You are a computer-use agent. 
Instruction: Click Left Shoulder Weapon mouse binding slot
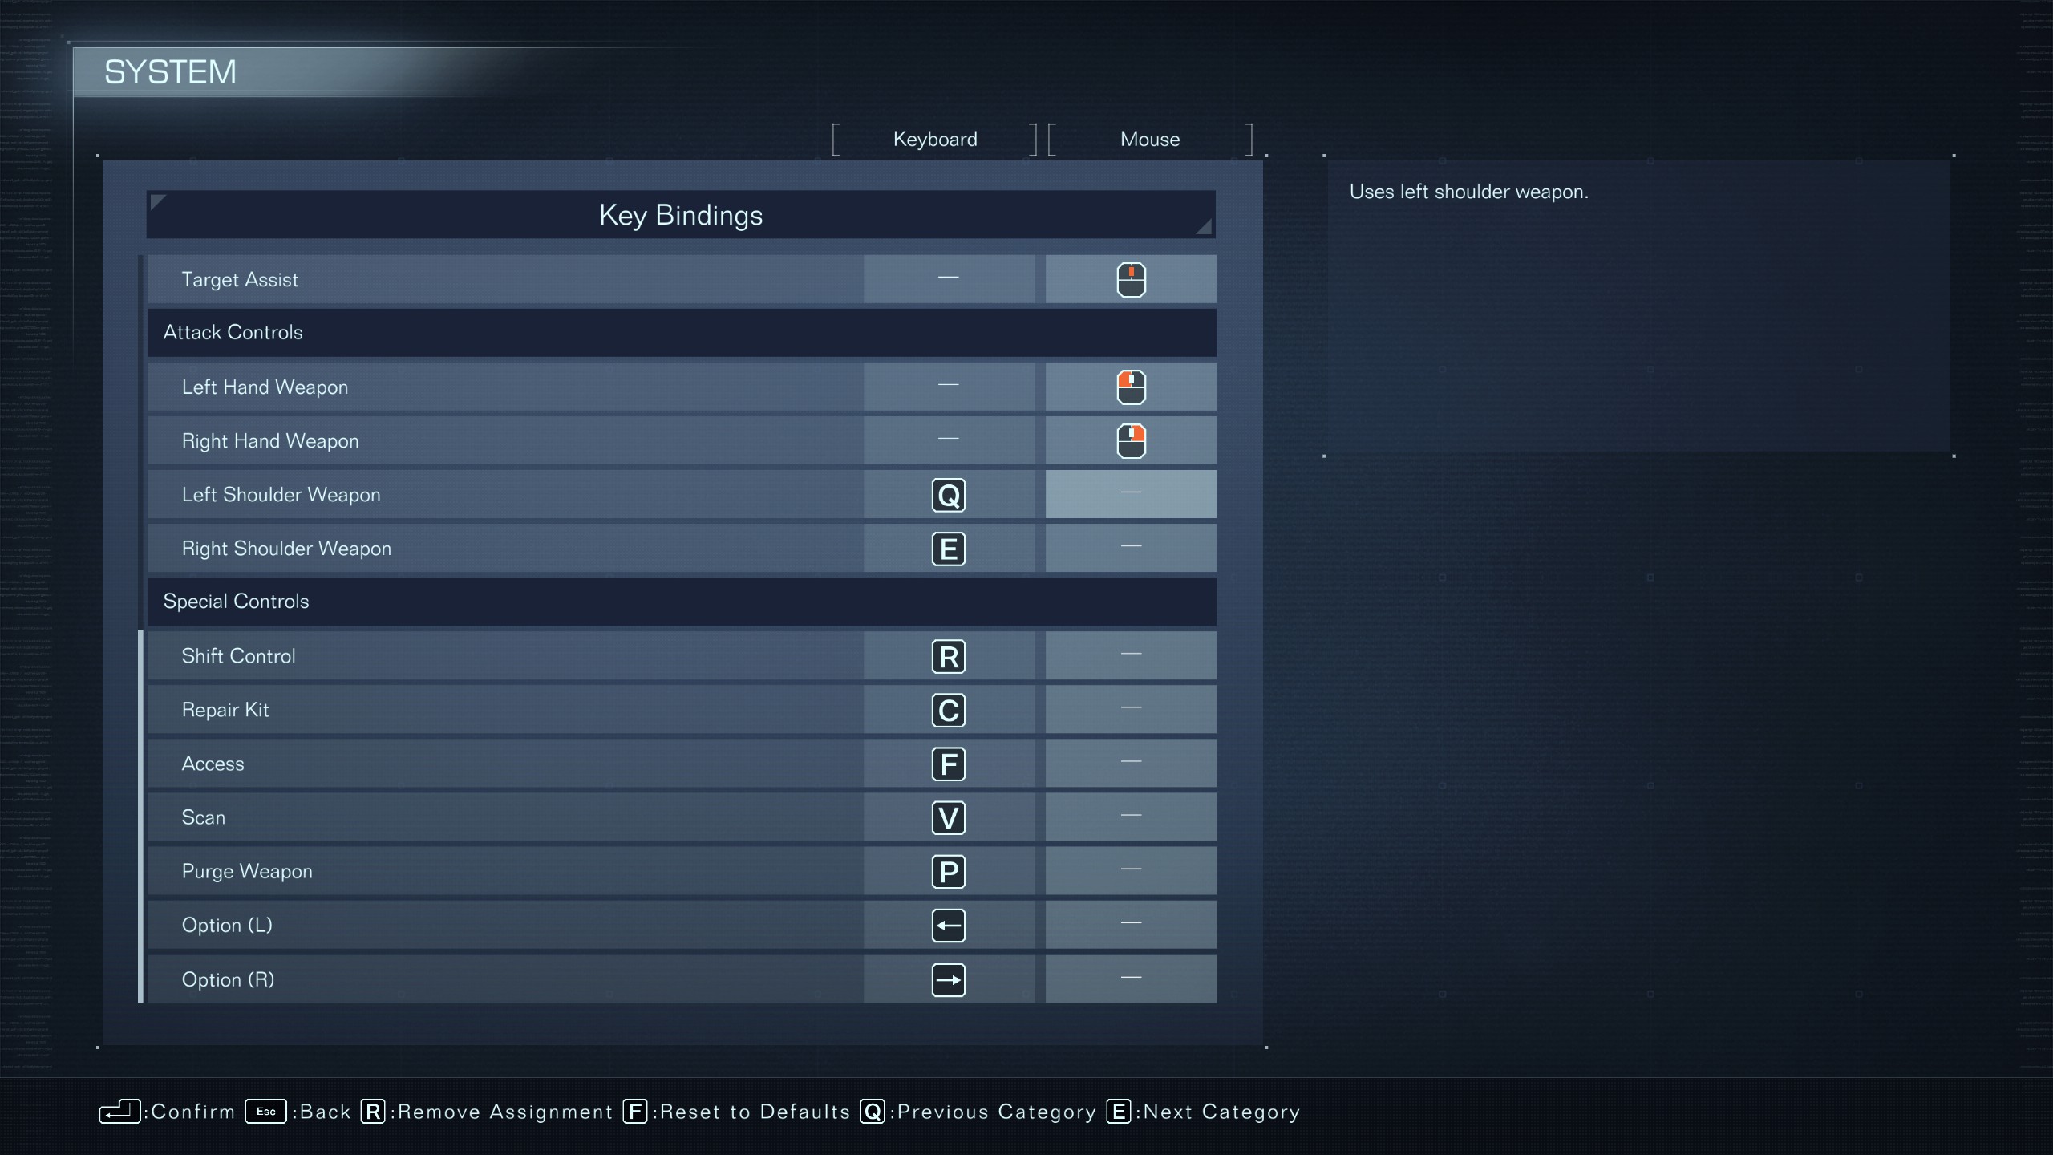pyautogui.click(x=1128, y=493)
